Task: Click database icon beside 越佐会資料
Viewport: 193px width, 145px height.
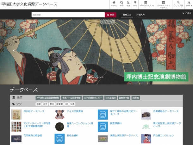Action: pyautogui.click(x=59, y=139)
